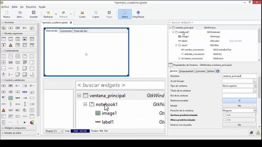This screenshot has height=147, width=262.
Task: Select combo_conversion in the widget tree
Action: pos(194,50)
